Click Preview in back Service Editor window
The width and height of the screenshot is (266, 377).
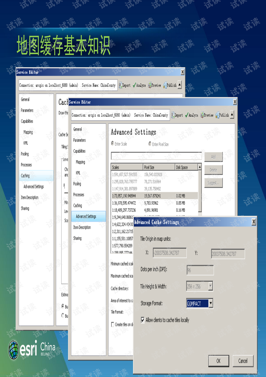(x=150, y=85)
